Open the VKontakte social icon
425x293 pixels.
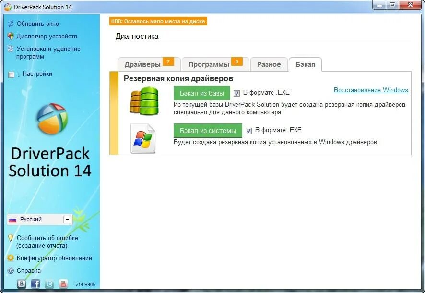[22, 284]
